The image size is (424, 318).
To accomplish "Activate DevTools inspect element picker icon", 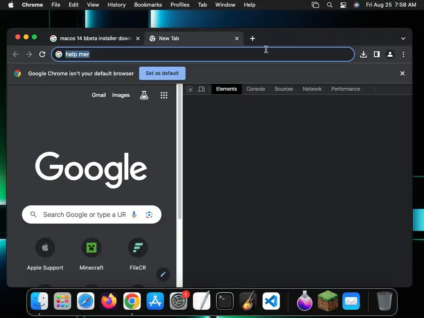I will click(x=190, y=89).
